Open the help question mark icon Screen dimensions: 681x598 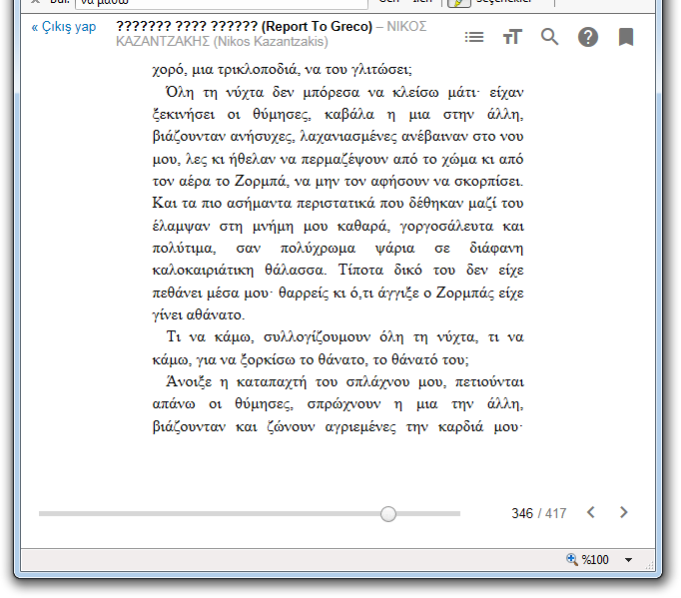coord(588,37)
